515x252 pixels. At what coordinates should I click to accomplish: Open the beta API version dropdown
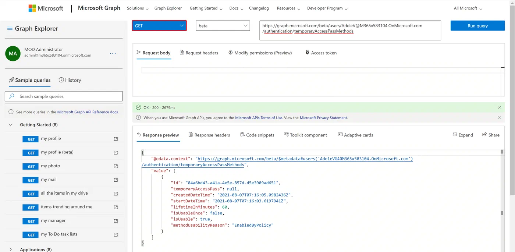click(x=223, y=26)
